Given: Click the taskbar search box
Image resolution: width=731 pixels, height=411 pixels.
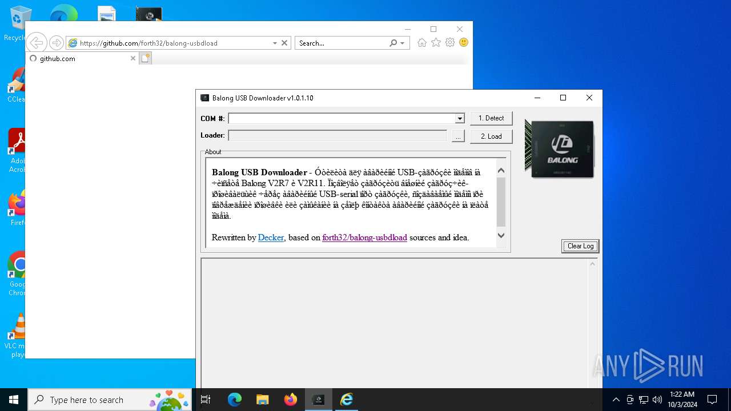Looking at the screenshot, I should pyautogui.click(x=110, y=400).
